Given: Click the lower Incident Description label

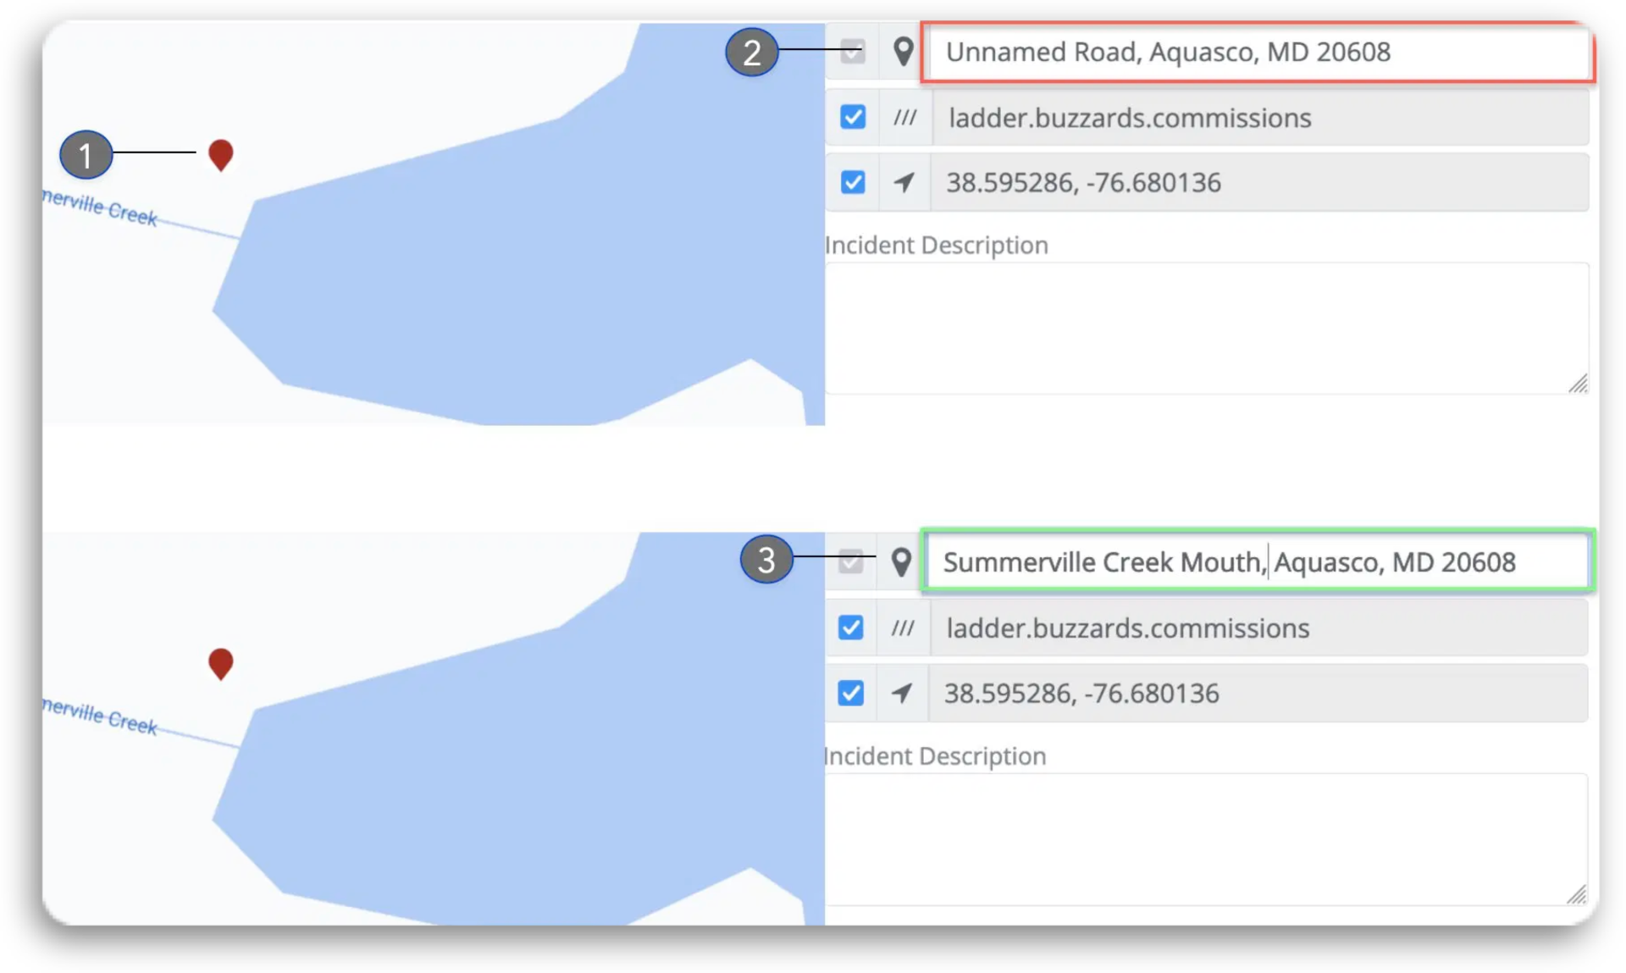Looking at the screenshot, I should coord(935,756).
